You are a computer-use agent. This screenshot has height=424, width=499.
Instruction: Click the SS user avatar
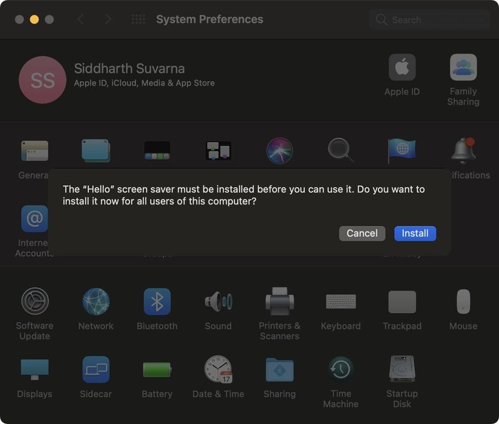click(x=42, y=80)
